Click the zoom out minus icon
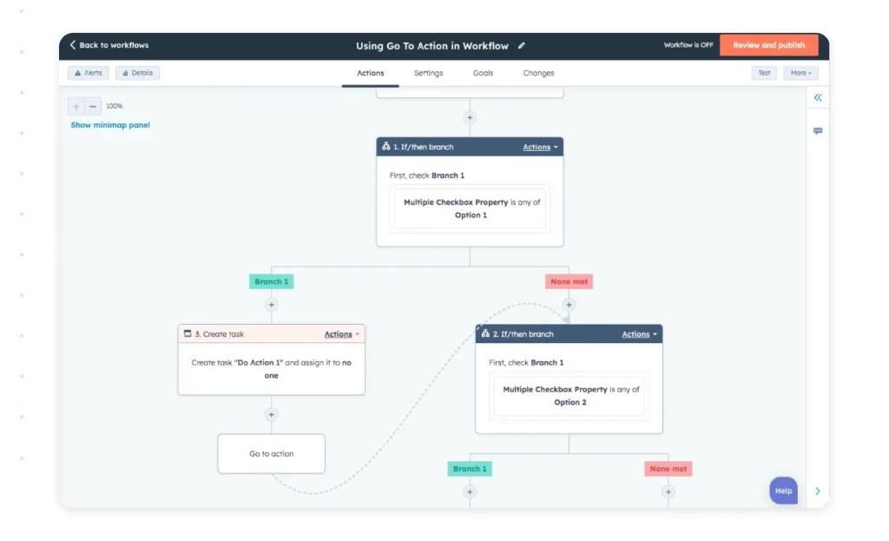 [93, 106]
